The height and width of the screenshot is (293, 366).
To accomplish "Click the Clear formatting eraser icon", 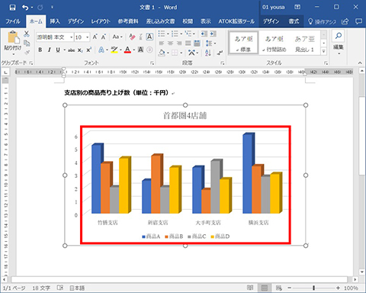I will click(x=132, y=37).
